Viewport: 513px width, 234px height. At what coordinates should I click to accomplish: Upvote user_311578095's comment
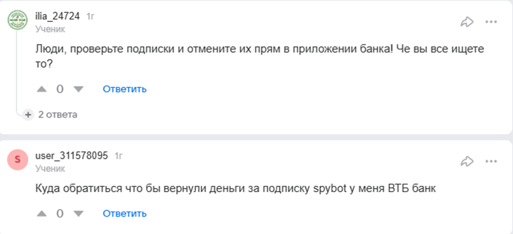pyautogui.click(x=42, y=213)
